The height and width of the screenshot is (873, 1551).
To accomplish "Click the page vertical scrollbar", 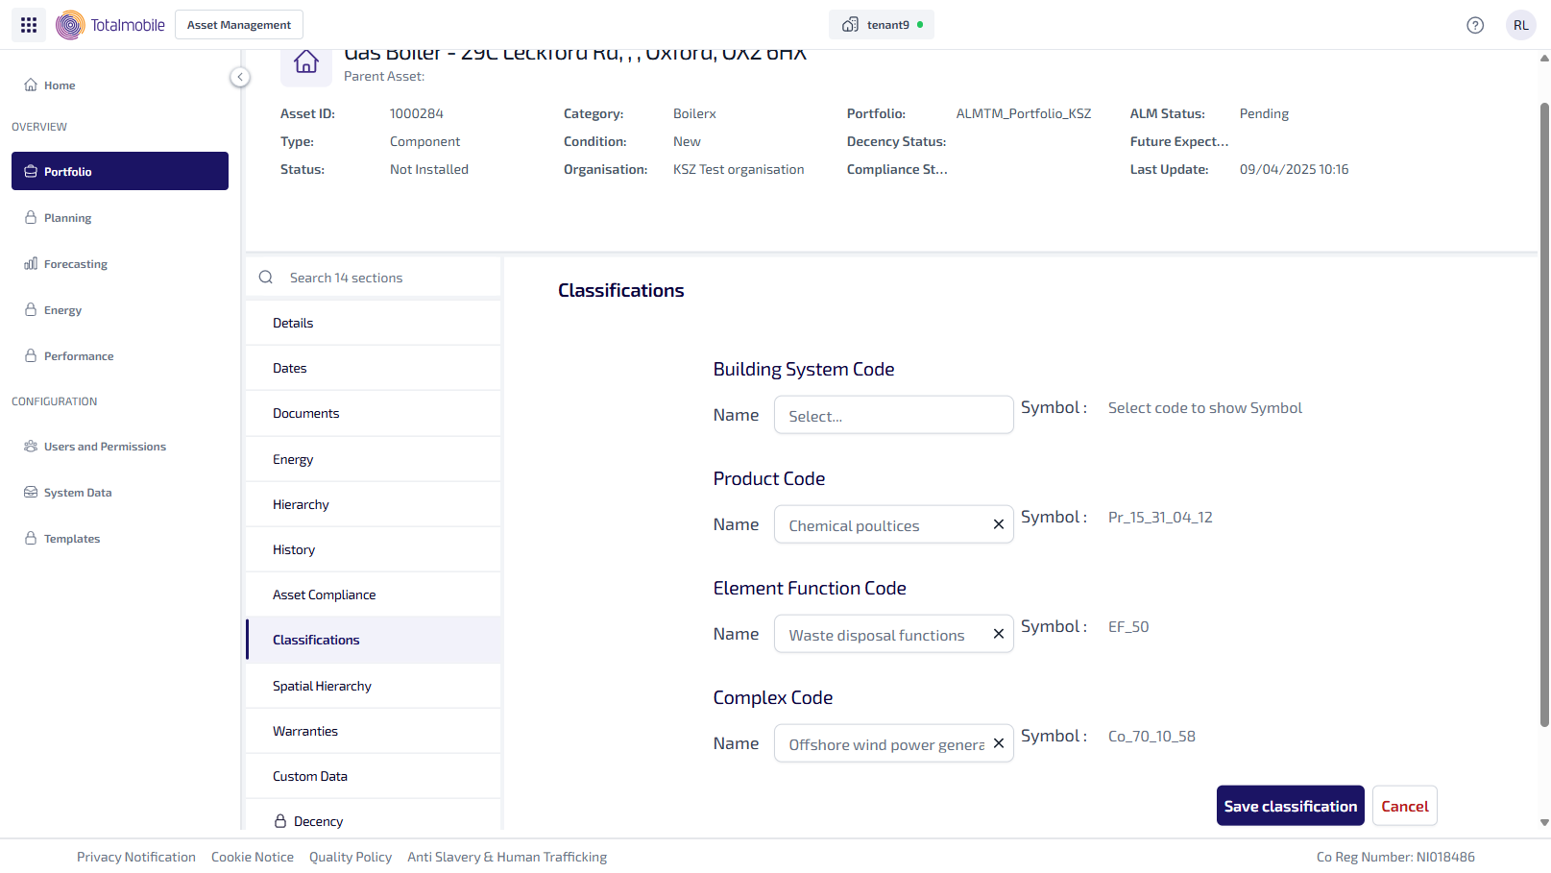I will pyautogui.click(x=1543, y=413).
